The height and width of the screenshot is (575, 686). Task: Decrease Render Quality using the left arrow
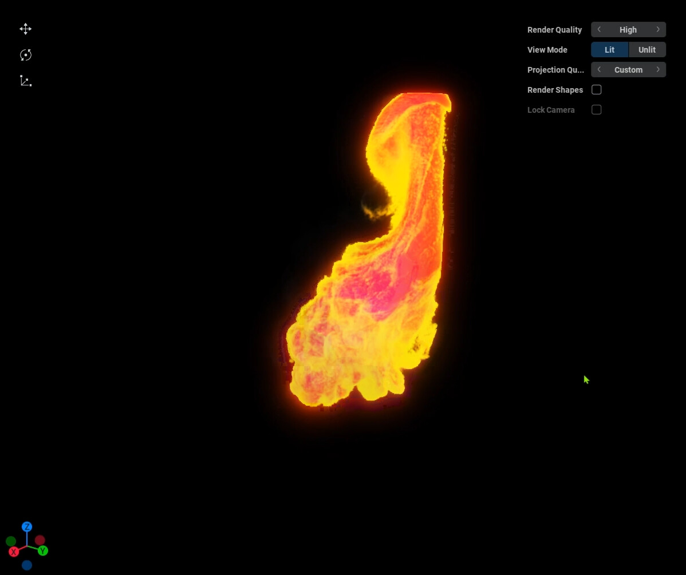click(599, 29)
